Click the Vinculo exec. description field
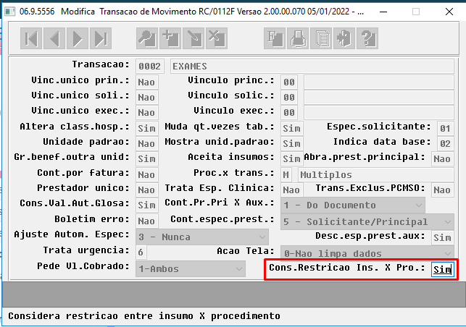The height and width of the screenshot is (327, 466). point(379,113)
